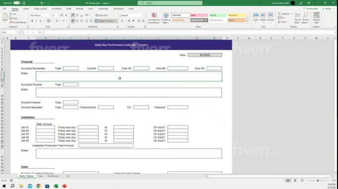Screen dimensions: 338x189
Task: Click the Delete cells icon
Action: (x=263, y=17)
